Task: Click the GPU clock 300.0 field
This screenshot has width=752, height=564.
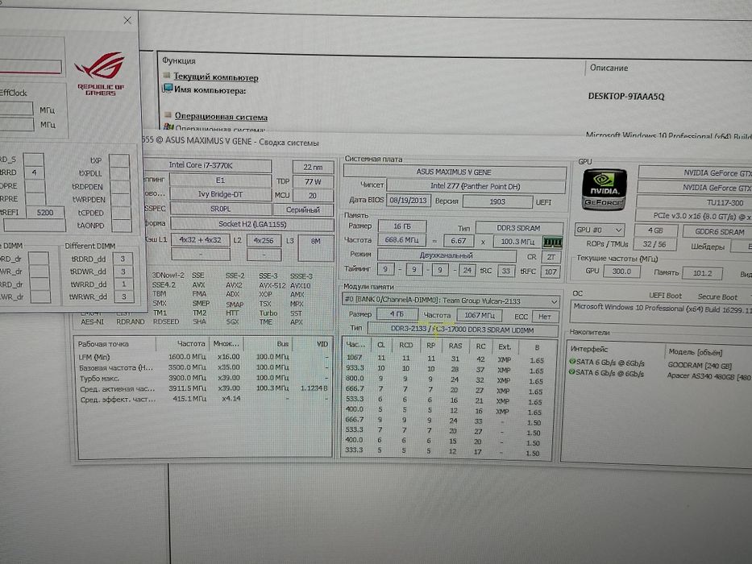Action: coord(621,272)
